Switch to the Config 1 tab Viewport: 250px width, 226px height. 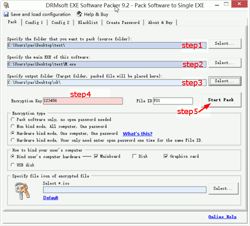click(x=34, y=22)
